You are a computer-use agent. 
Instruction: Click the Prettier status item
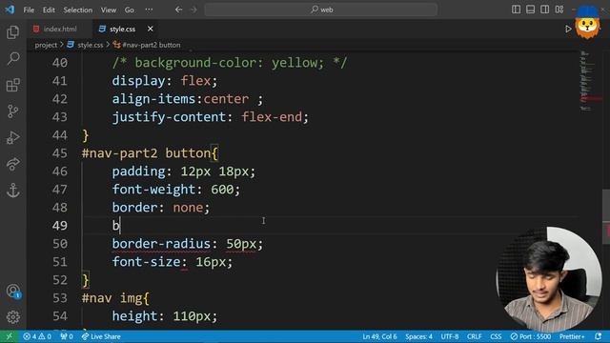click(572, 336)
